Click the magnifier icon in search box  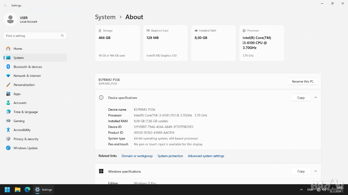point(63,36)
